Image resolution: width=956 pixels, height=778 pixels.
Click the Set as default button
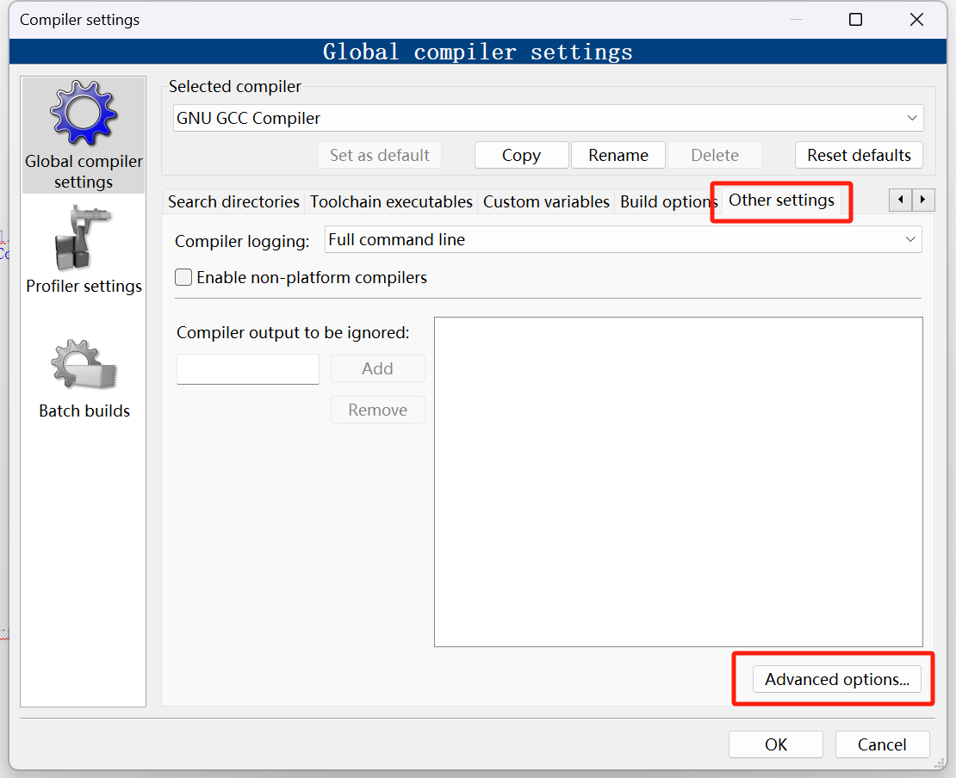380,156
